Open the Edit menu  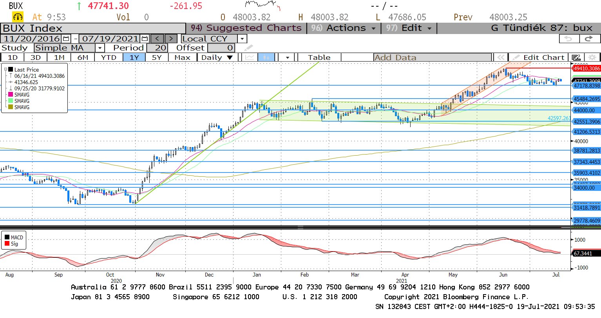(x=409, y=28)
